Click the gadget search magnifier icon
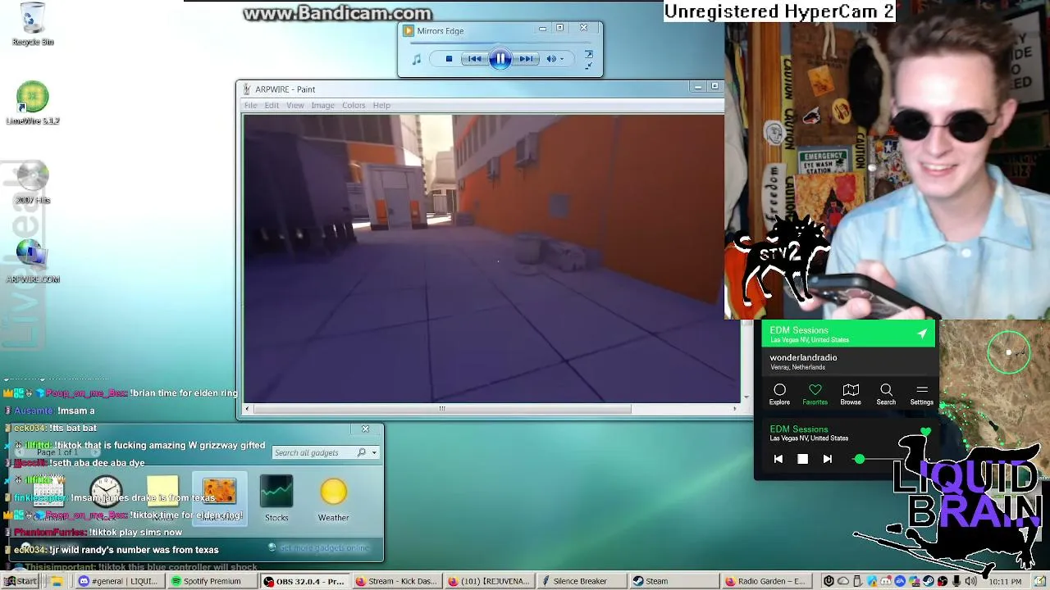1050x590 pixels. coord(362,452)
